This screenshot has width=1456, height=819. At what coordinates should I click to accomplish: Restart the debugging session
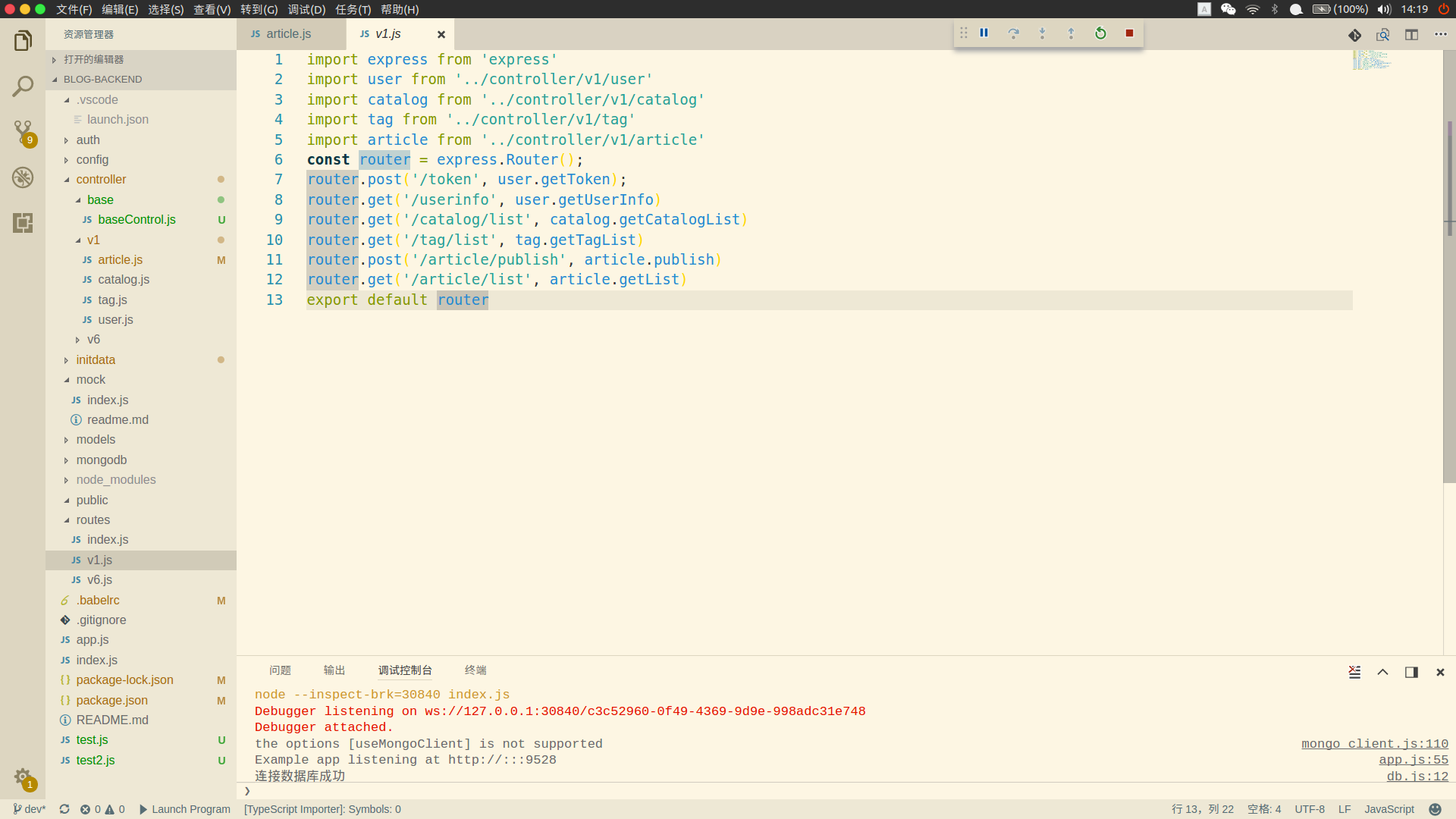(x=1100, y=33)
